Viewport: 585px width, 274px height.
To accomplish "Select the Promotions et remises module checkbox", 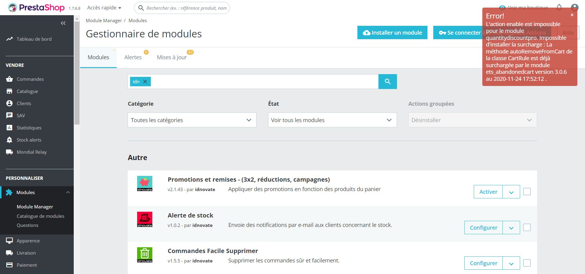I will tap(527, 192).
